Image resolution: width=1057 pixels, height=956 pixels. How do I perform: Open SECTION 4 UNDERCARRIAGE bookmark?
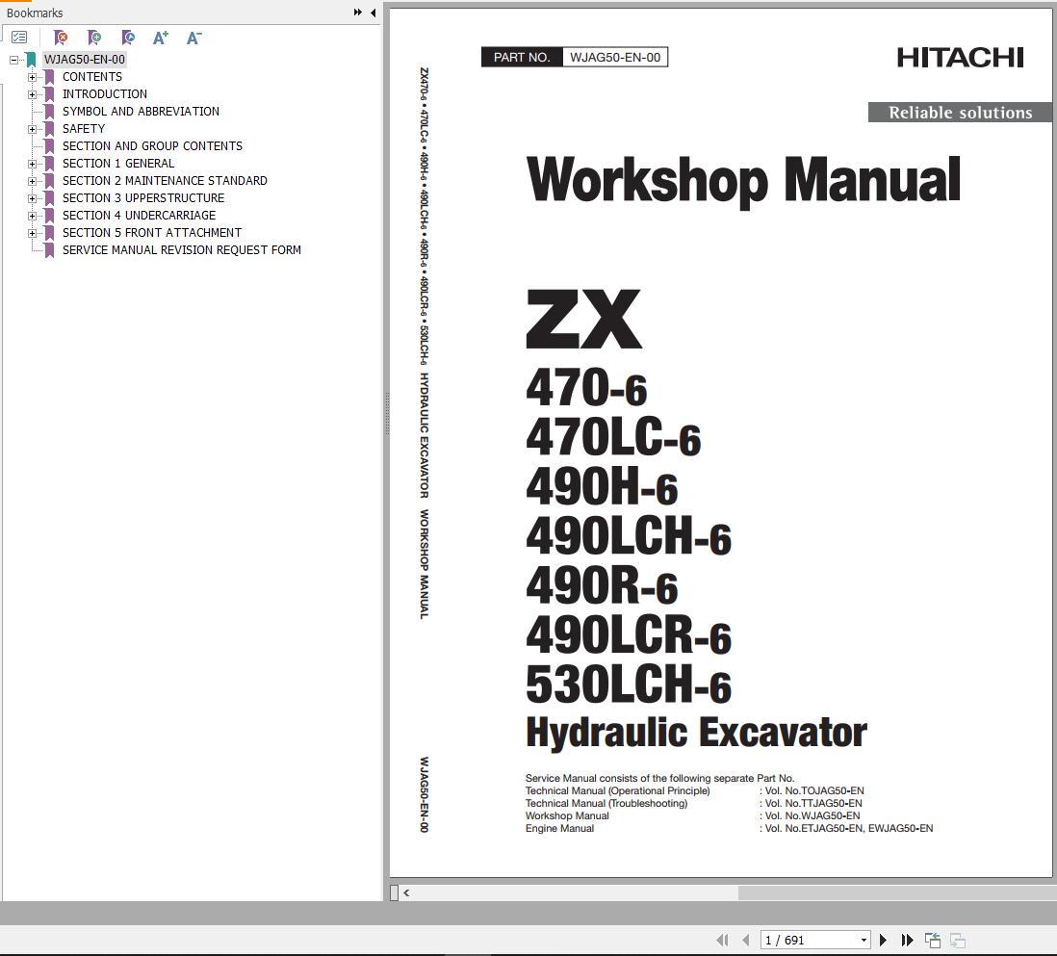click(x=139, y=215)
